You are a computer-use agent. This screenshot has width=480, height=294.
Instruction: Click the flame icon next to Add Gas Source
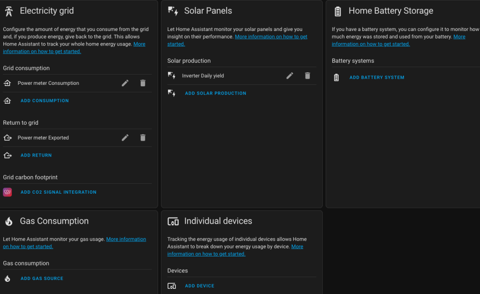[x=8, y=279]
